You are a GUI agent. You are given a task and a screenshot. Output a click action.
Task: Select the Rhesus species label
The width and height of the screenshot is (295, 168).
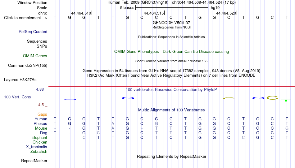[40, 124]
